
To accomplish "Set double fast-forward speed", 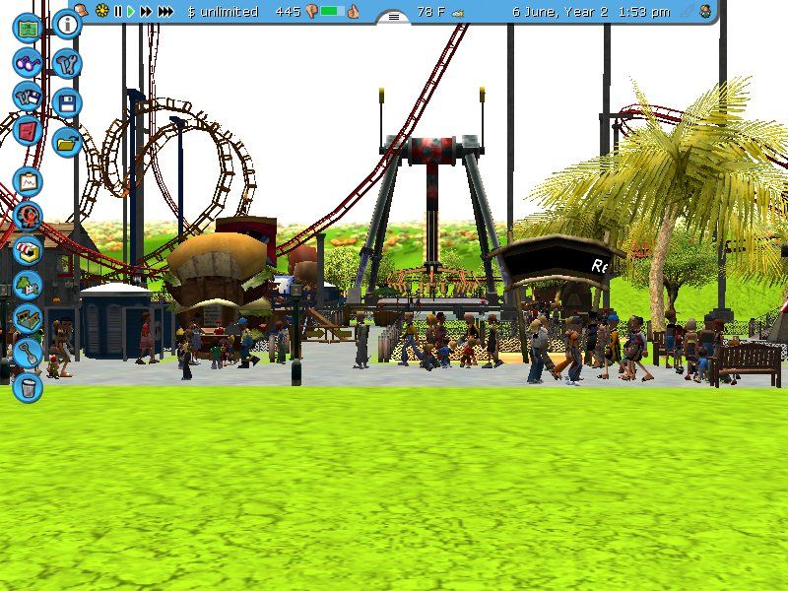I will point(147,12).
